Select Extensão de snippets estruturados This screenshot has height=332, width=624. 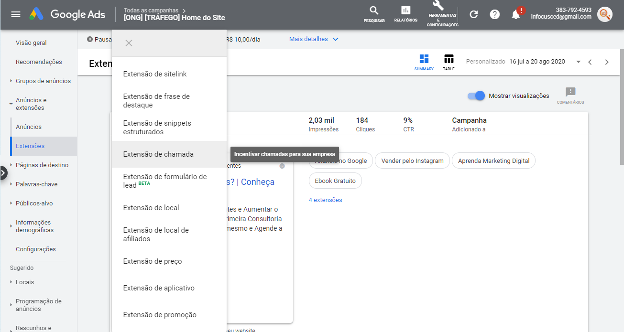tap(169, 128)
